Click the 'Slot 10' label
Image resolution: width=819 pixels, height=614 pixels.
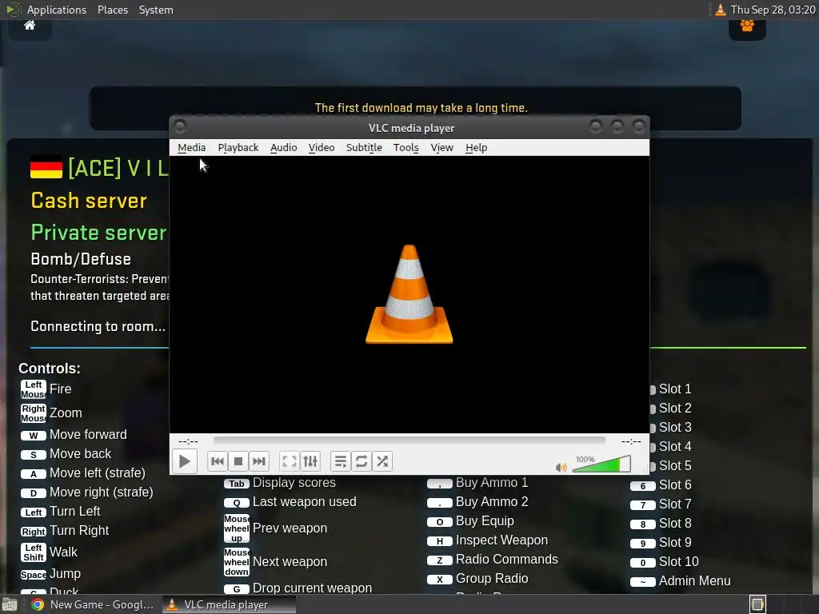[678, 562]
